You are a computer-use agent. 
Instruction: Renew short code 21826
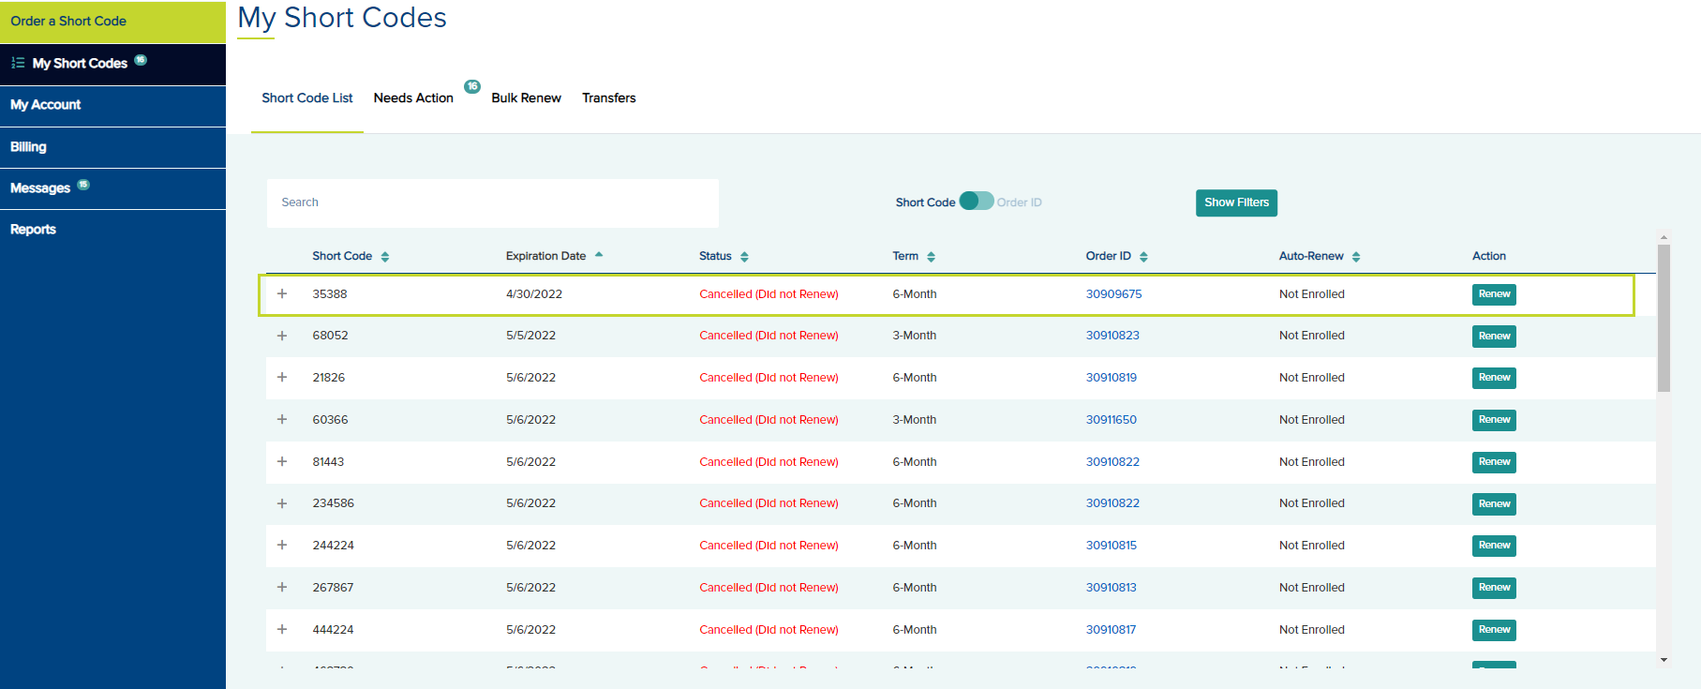(x=1493, y=378)
